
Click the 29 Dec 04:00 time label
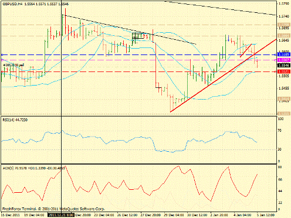pos(174,215)
